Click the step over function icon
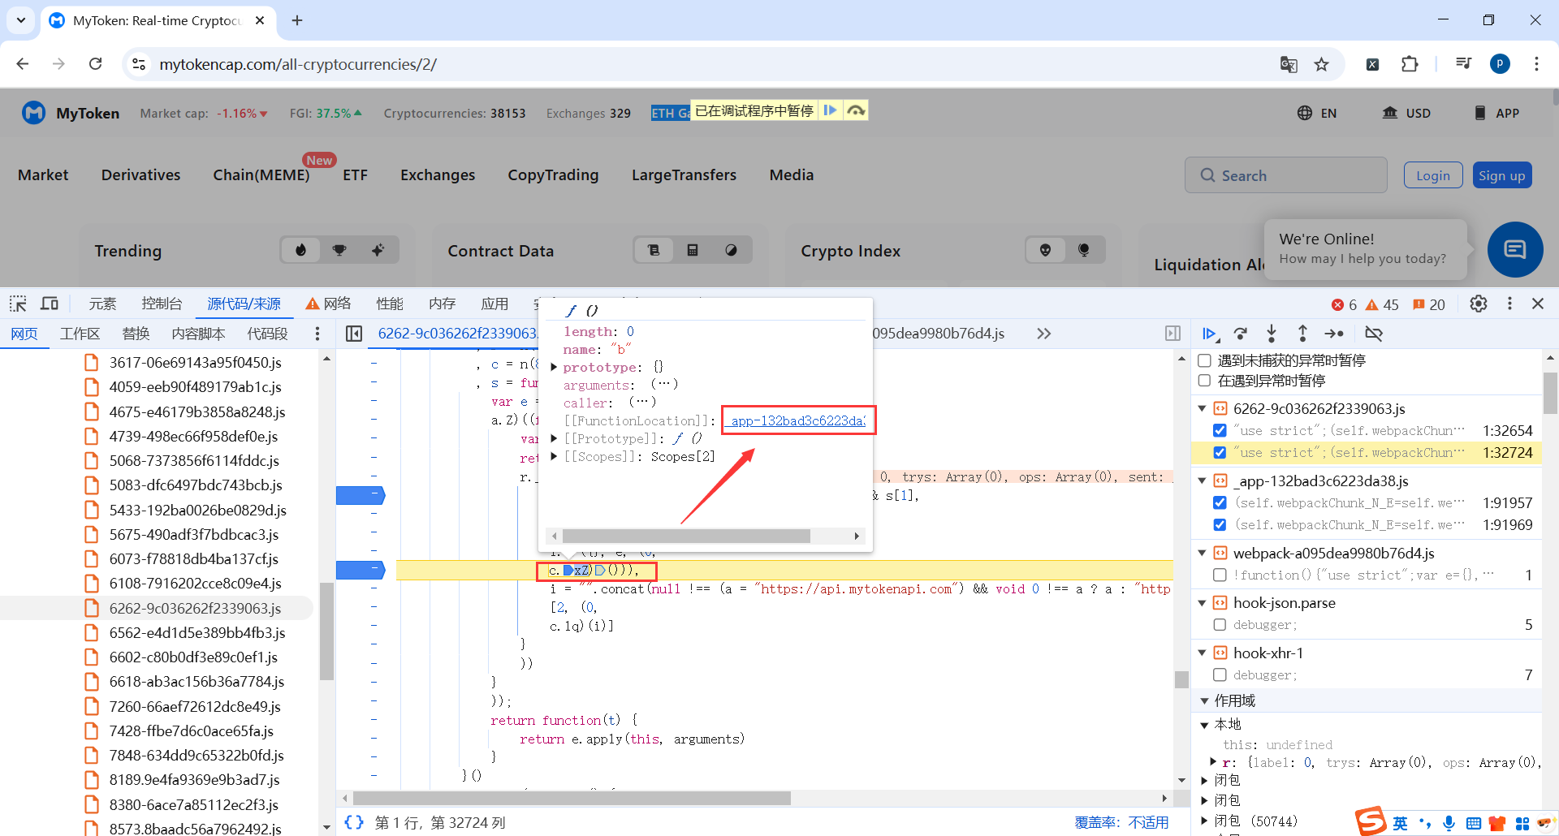Screen dimensions: 1559x836 (x=1241, y=334)
